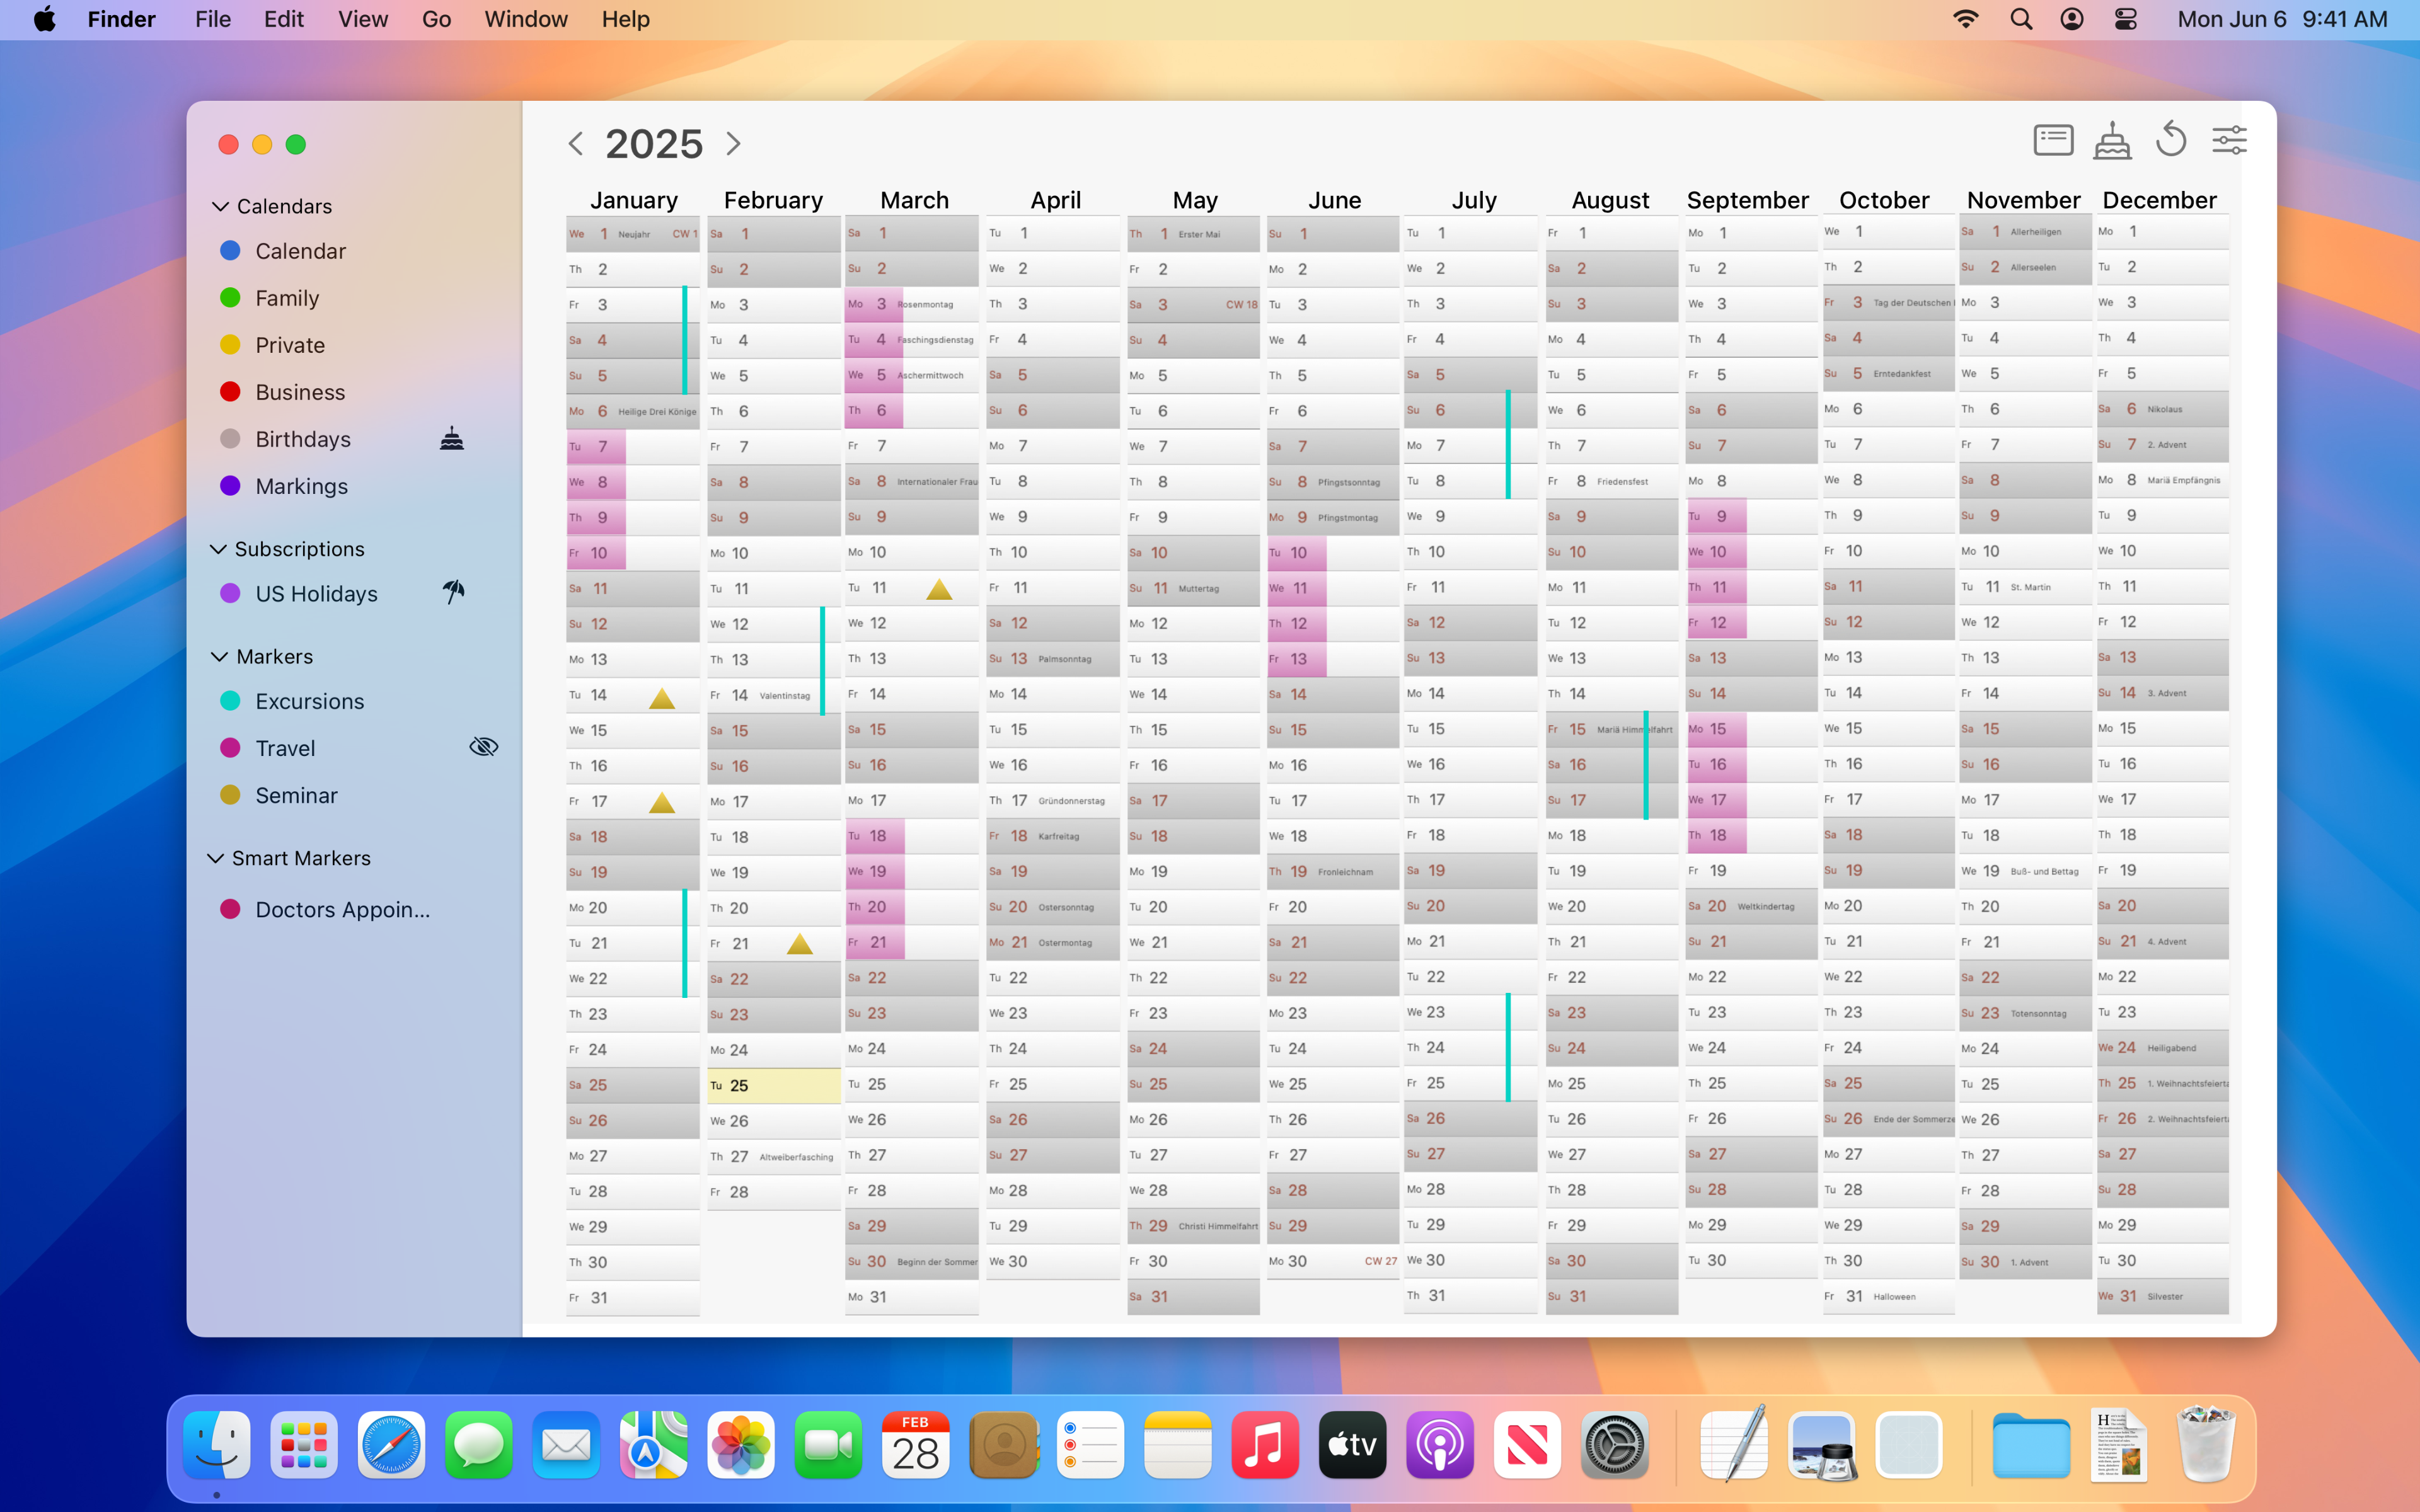Toggle the Business calendar color dot

click(x=231, y=391)
